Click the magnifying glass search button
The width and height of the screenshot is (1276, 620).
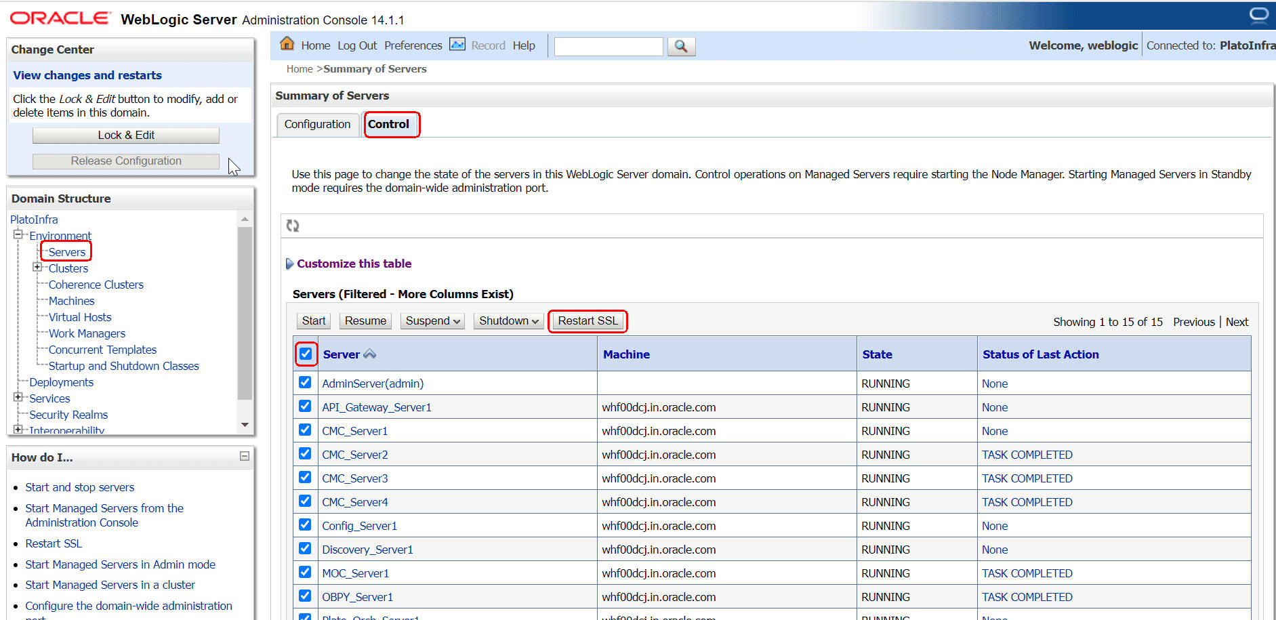tap(681, 46)
